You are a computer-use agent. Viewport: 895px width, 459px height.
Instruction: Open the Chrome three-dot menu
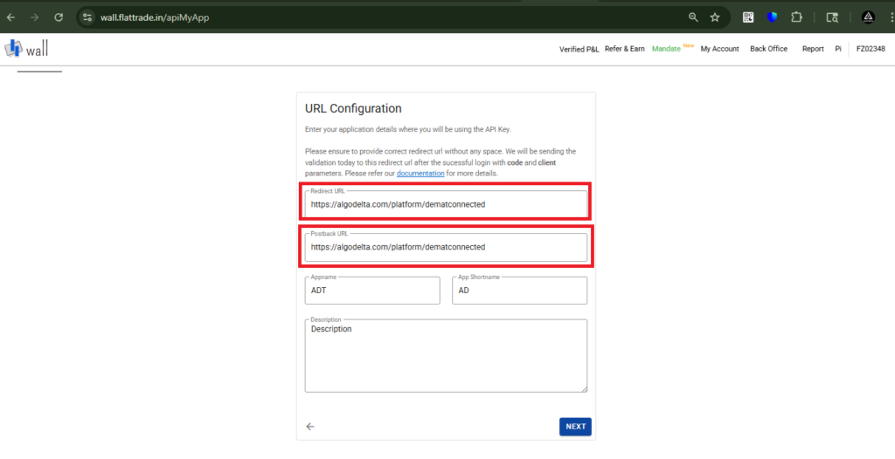[887, 17]
